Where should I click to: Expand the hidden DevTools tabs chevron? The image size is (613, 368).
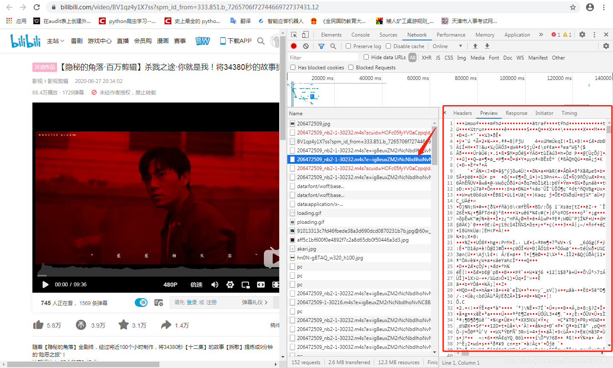pyautogui.click(x=541, y=34)
